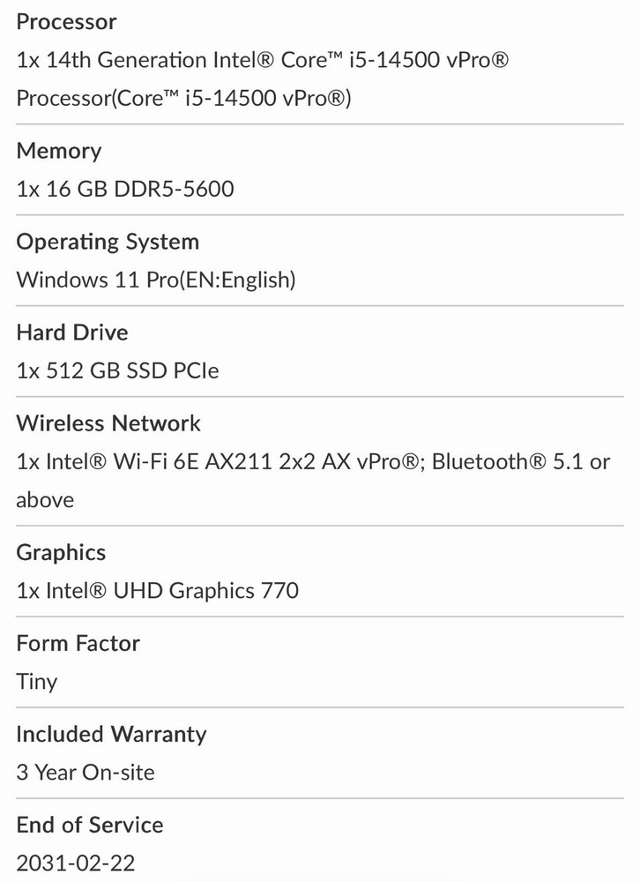This screenshot has height=882, width=640.
Task: Select the 16 GB DDR5-5600 value
Action: pyautogui.click(x=125, y=189)
